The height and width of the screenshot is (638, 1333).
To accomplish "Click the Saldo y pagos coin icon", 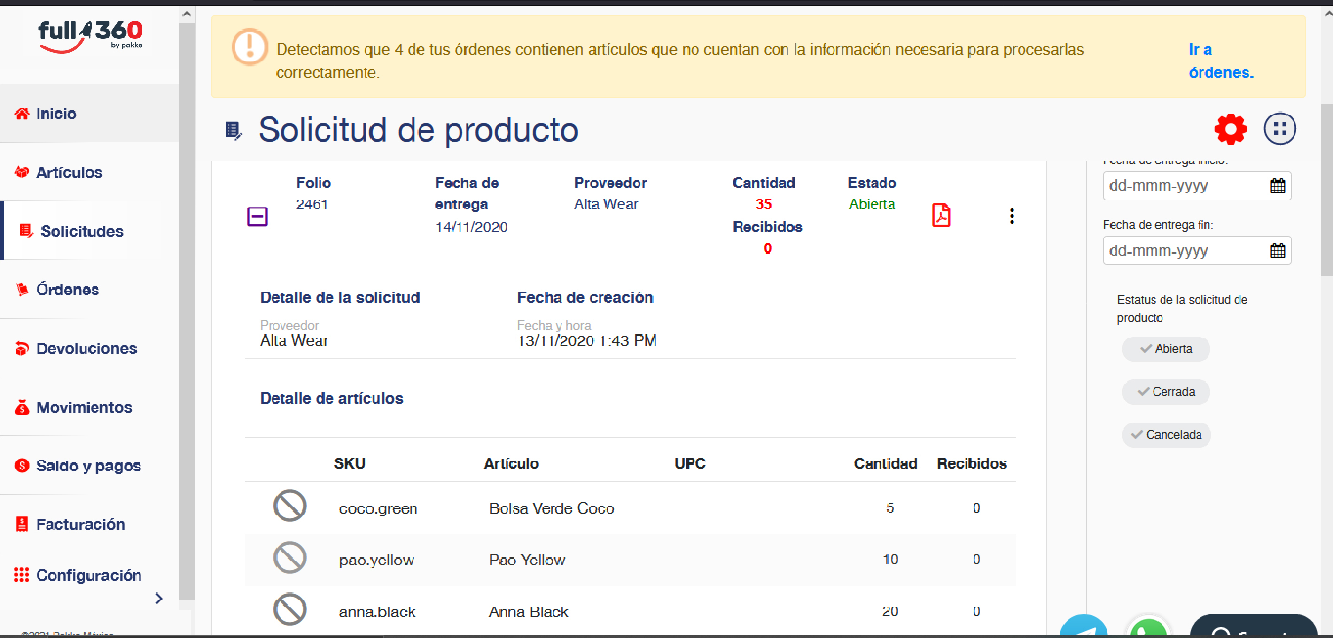I will pyautogui.click(x=22, y=466).
